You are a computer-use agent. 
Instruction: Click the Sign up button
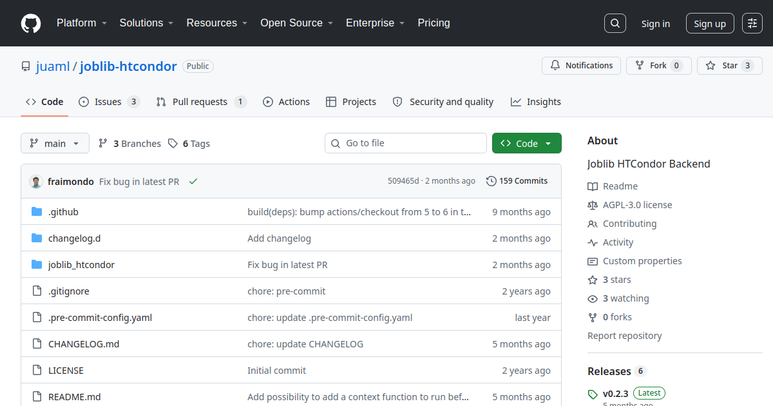point(710,23)
